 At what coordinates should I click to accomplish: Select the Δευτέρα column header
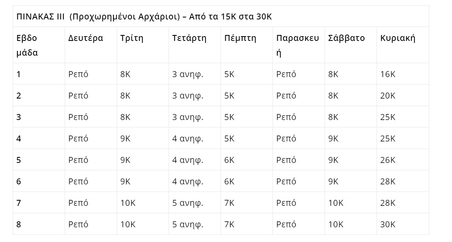[x=86, y=38]
